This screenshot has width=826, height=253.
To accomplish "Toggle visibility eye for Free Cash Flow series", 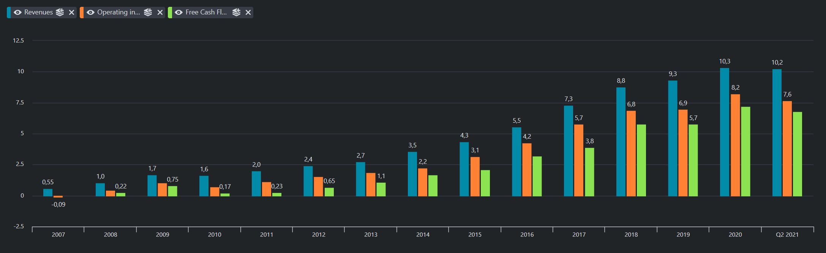I will [178, 13].
